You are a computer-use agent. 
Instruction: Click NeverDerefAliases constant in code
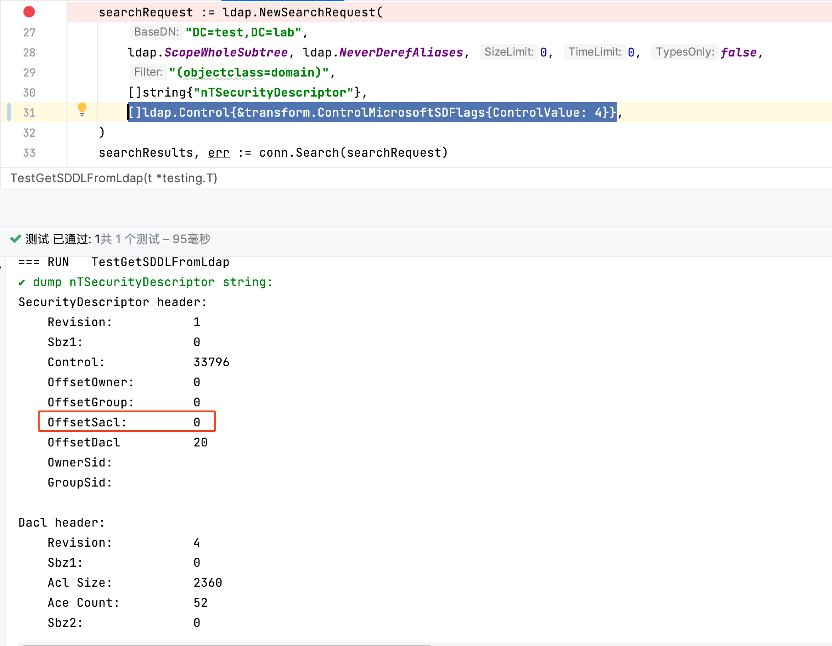pyautogui.click(x=401, y=52)
